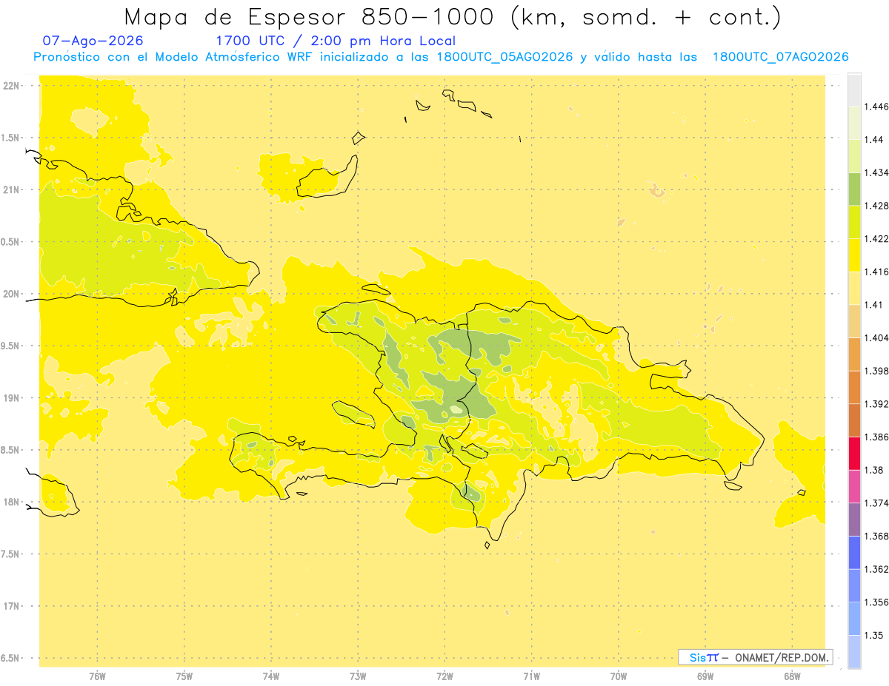
Task: Click the colorbar value '1.446'
Action: point(876,107)
